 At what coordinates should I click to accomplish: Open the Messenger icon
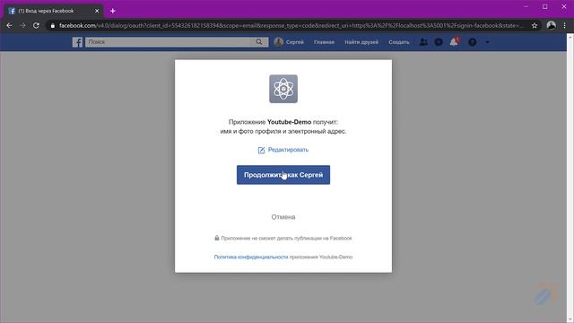(439, 42)
